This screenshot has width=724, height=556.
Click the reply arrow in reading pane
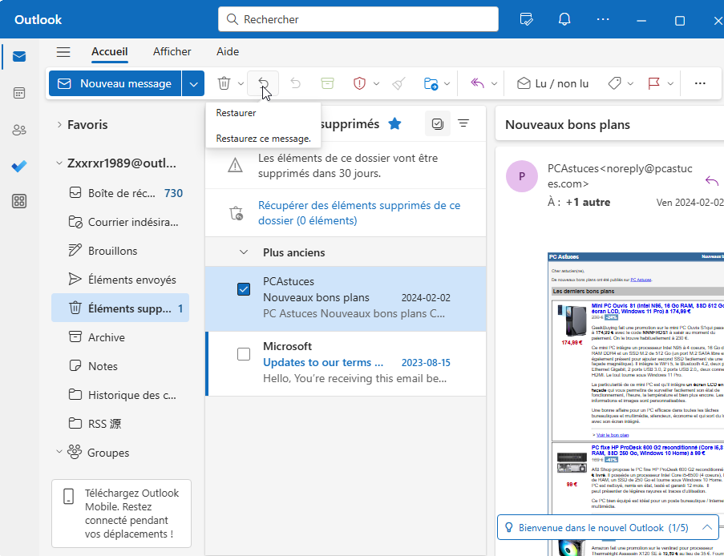[712, 181]
